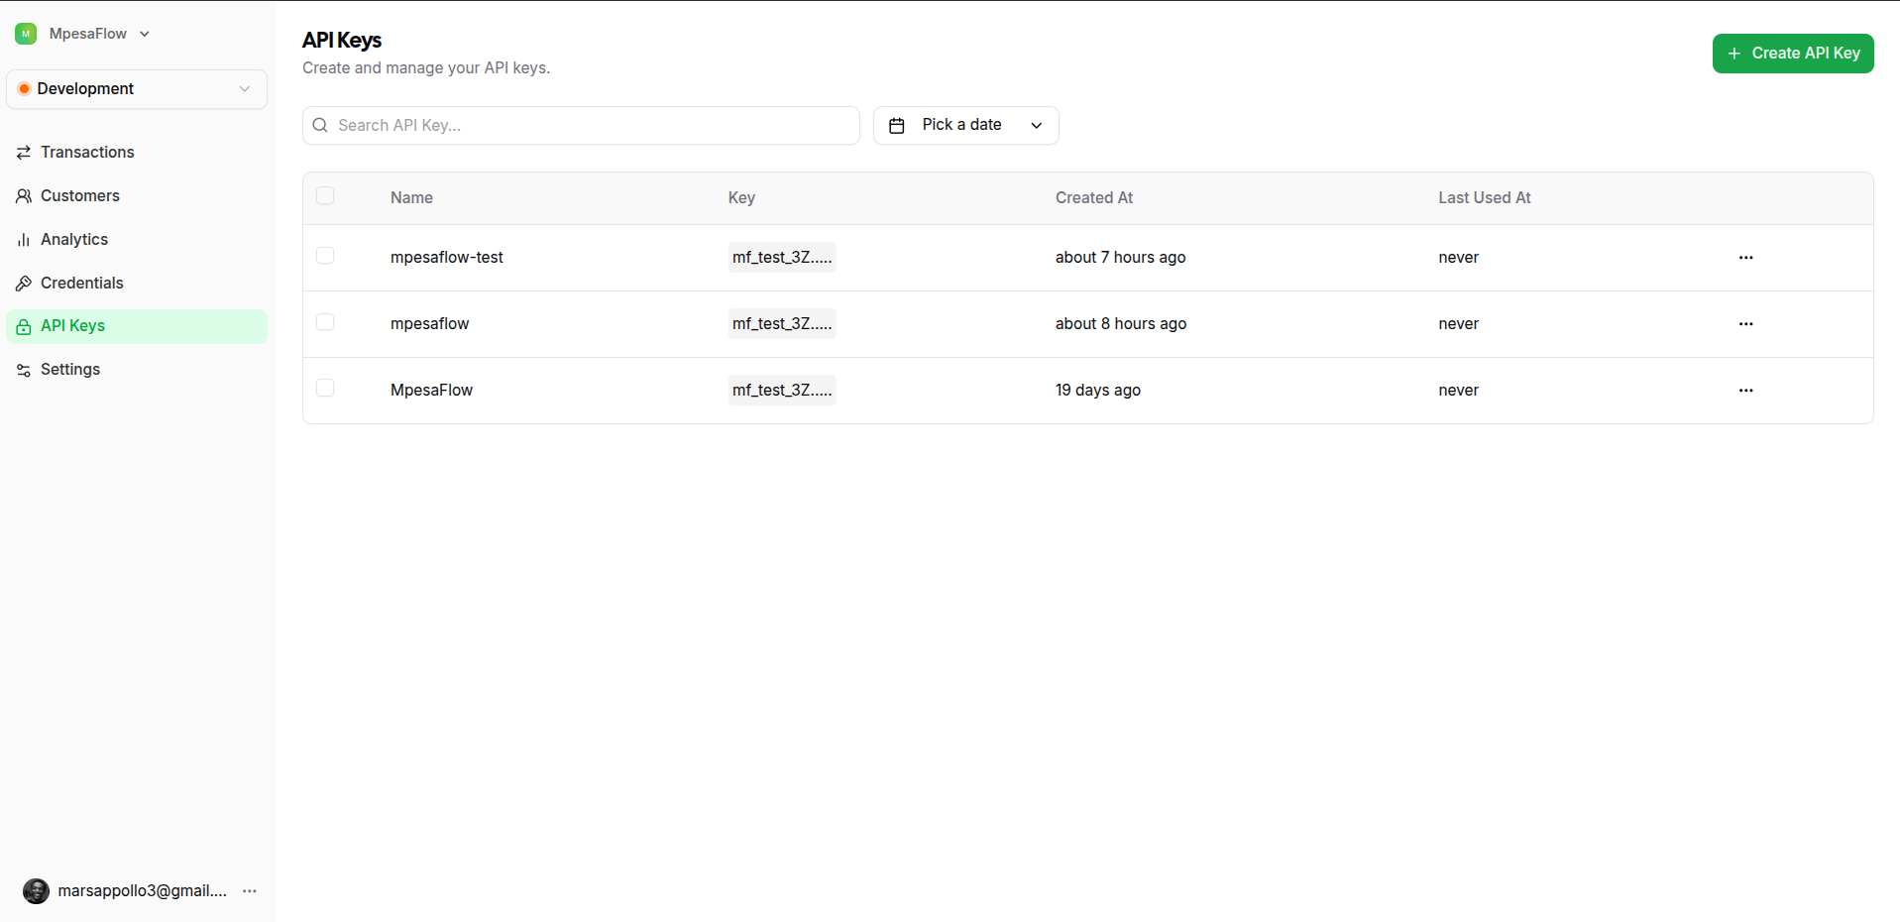This screenshot has height=922, width=1900.
Task: Toggle the select-all header checkbox
Action: [325, 195]
